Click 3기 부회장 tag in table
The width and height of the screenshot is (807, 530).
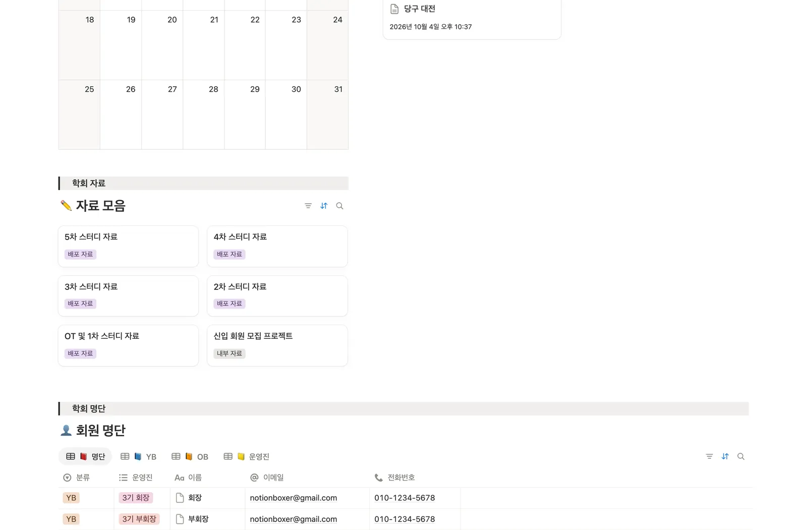pyautogui.click(x=139, y=519)
